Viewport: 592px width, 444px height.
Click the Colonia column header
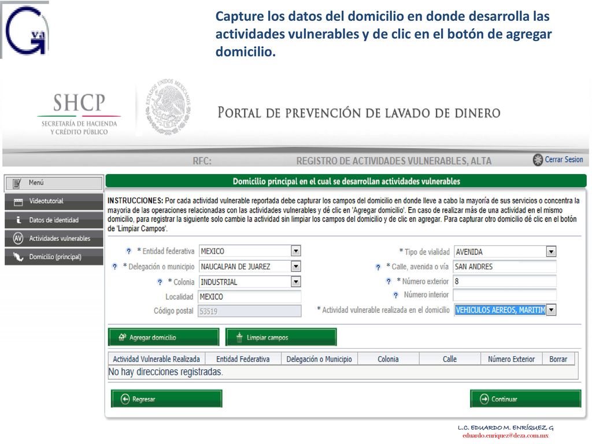click(x=388, y=359)
